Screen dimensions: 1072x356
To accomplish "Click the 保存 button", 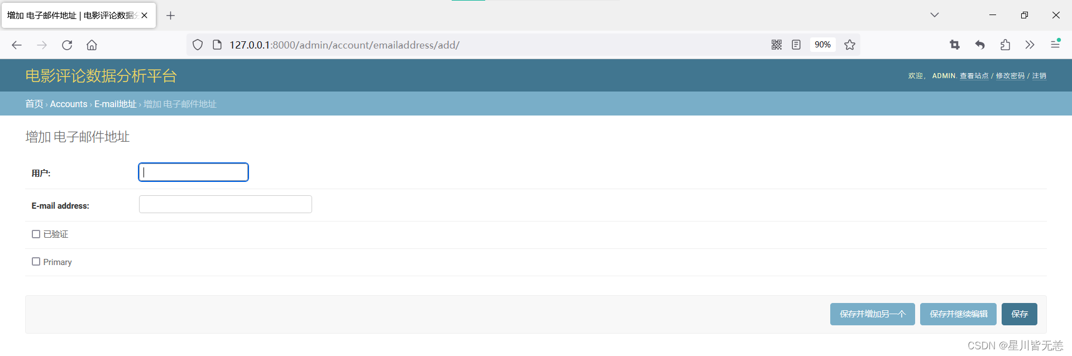I will [1019, 314].
